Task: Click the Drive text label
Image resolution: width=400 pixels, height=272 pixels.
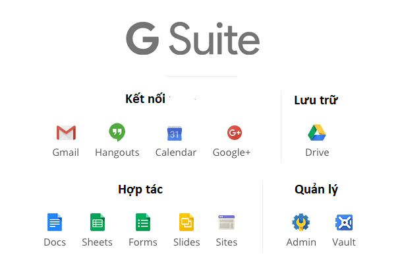Action: [317, 153]
